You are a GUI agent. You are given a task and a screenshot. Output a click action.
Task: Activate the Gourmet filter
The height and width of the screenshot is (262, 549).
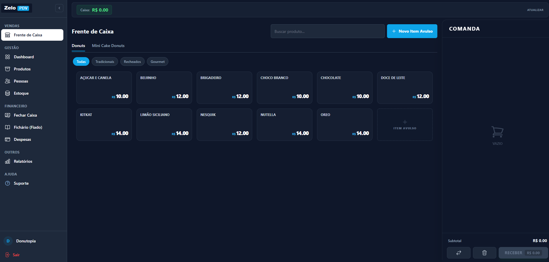tap(157, 61)
